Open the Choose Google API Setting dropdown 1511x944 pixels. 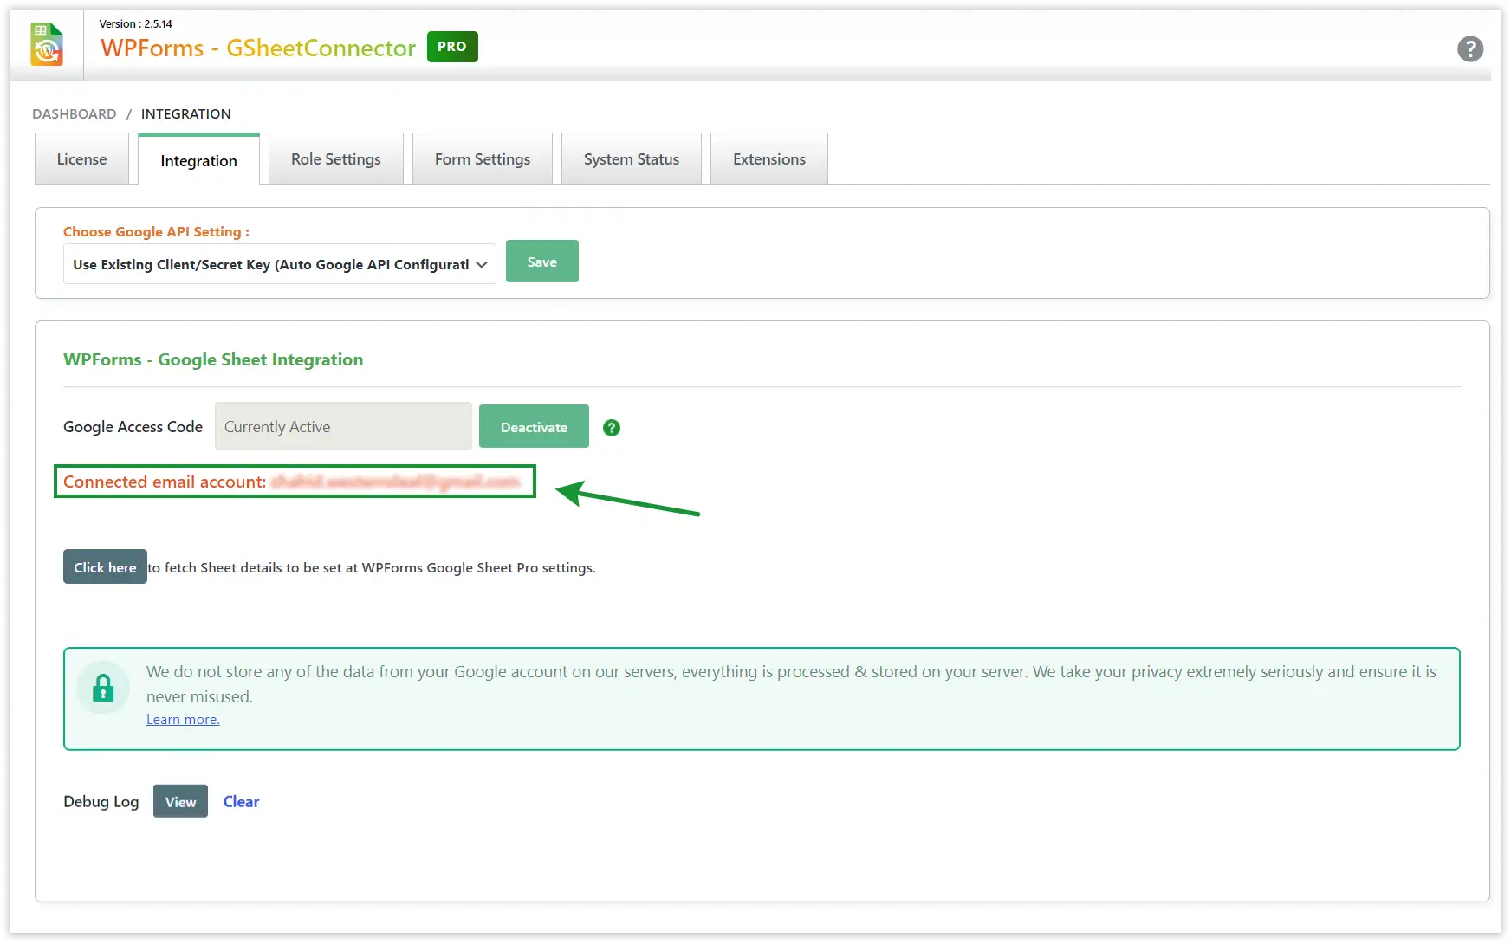tap(279, 264)
